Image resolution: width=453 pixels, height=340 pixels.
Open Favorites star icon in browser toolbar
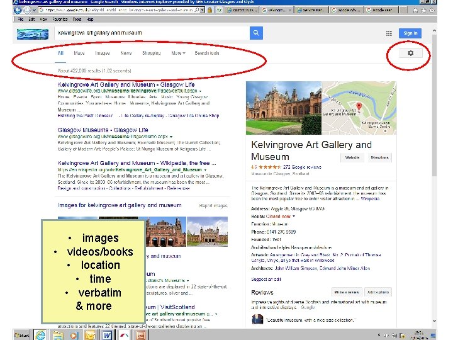tap(423, 11)
